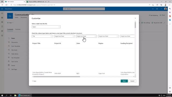This screenshot has height=97, width=172.
Task: Open My sites globe icon in left rail
Action: tap(2, 18)
